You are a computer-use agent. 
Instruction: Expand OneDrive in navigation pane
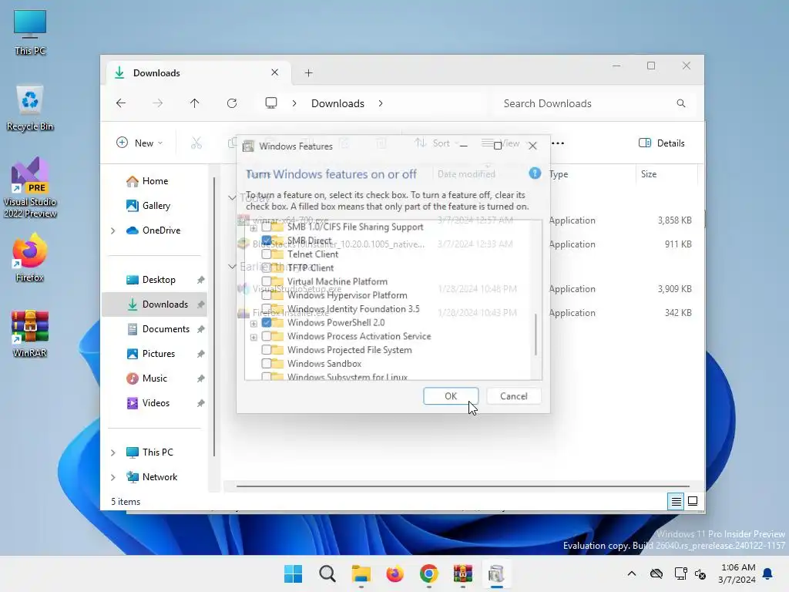point(113,230)
